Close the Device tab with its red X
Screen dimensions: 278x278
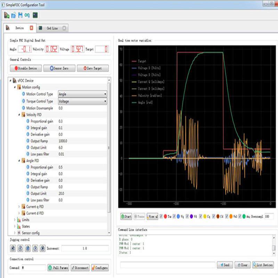point(31,28)
